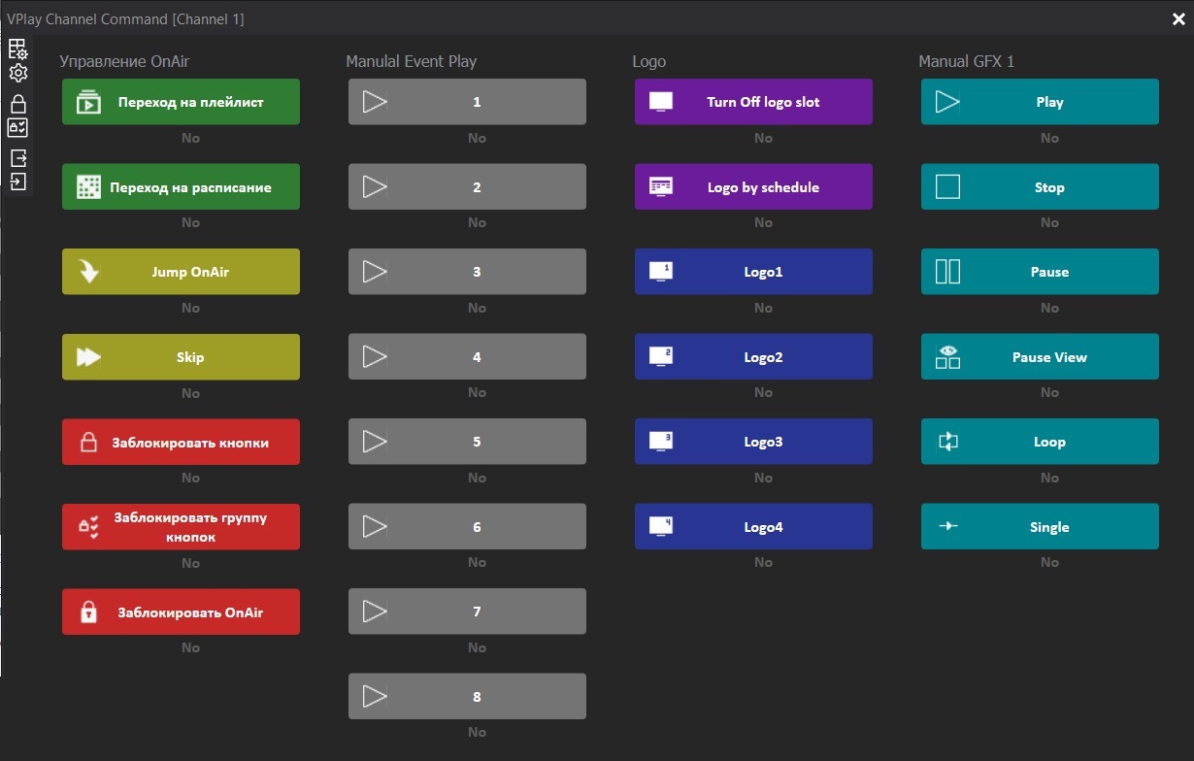Click the No label under Skip

pyautogui.click(x=190, y=393)
